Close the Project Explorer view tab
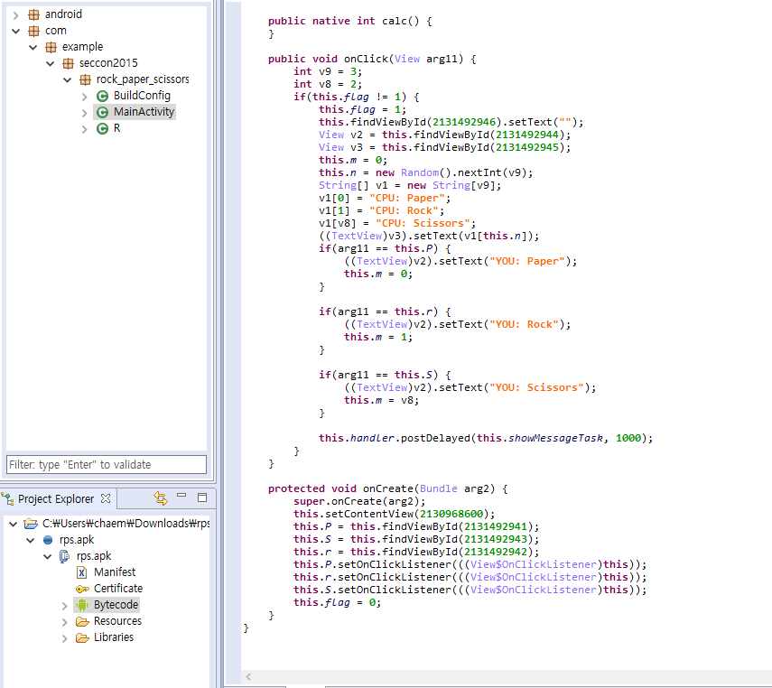 [106, 498]
